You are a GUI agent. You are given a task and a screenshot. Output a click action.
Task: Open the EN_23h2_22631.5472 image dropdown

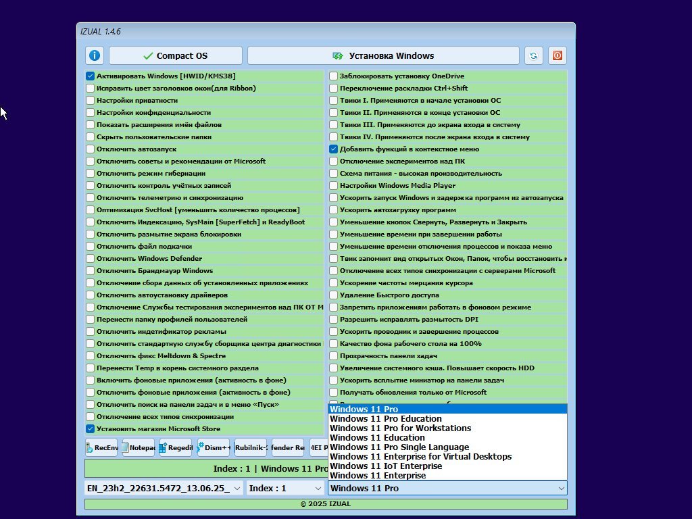click(164, 488)
